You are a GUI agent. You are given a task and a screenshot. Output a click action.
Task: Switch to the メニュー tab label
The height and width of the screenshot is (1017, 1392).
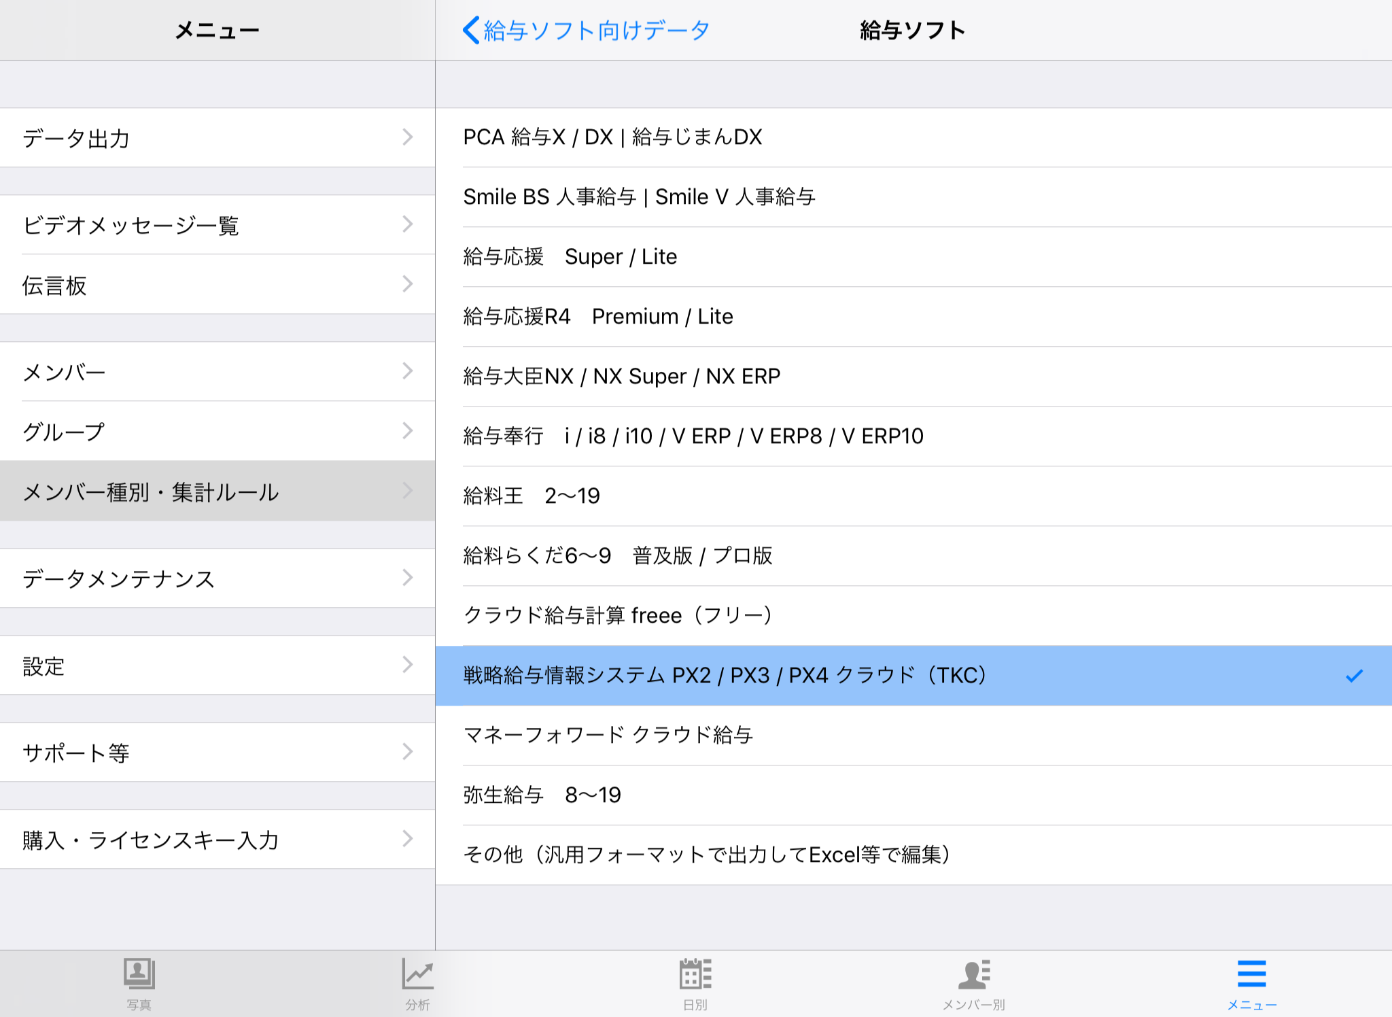click(1252, 1005)
